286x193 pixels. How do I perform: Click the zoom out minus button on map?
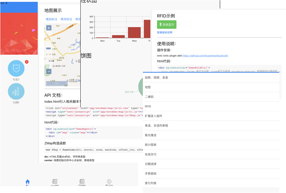49,72
